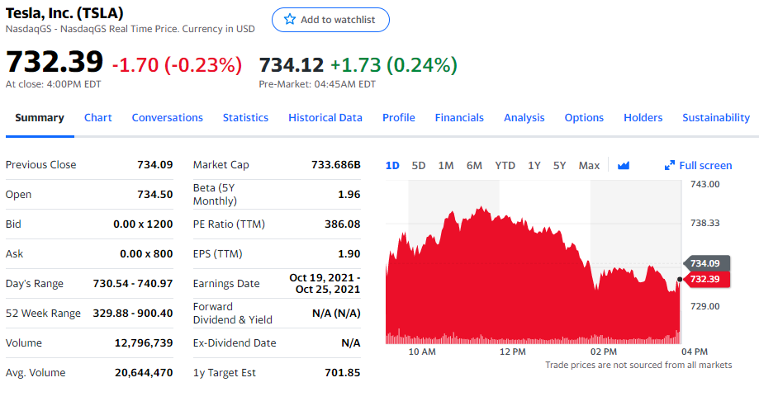Select the 1M chart range
759x406 pixels.
click(446, 166)
